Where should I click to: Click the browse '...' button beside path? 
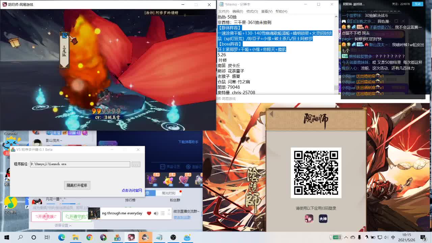click(136, 164)
